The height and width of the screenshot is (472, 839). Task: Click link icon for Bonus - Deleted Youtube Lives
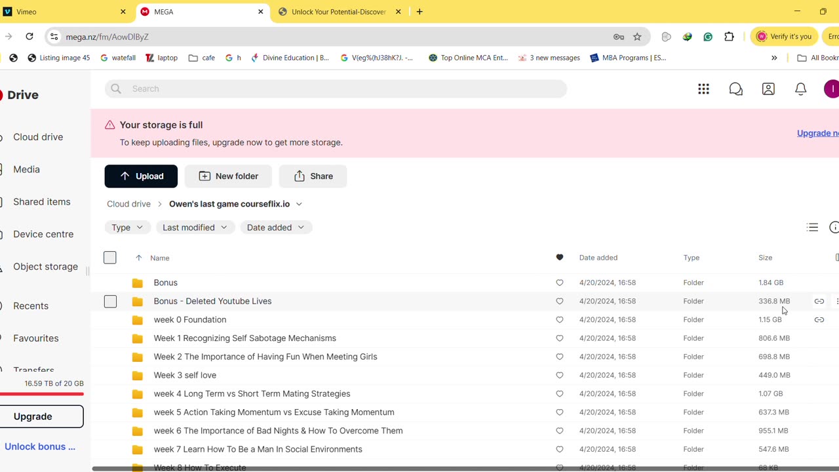point(819,302)
